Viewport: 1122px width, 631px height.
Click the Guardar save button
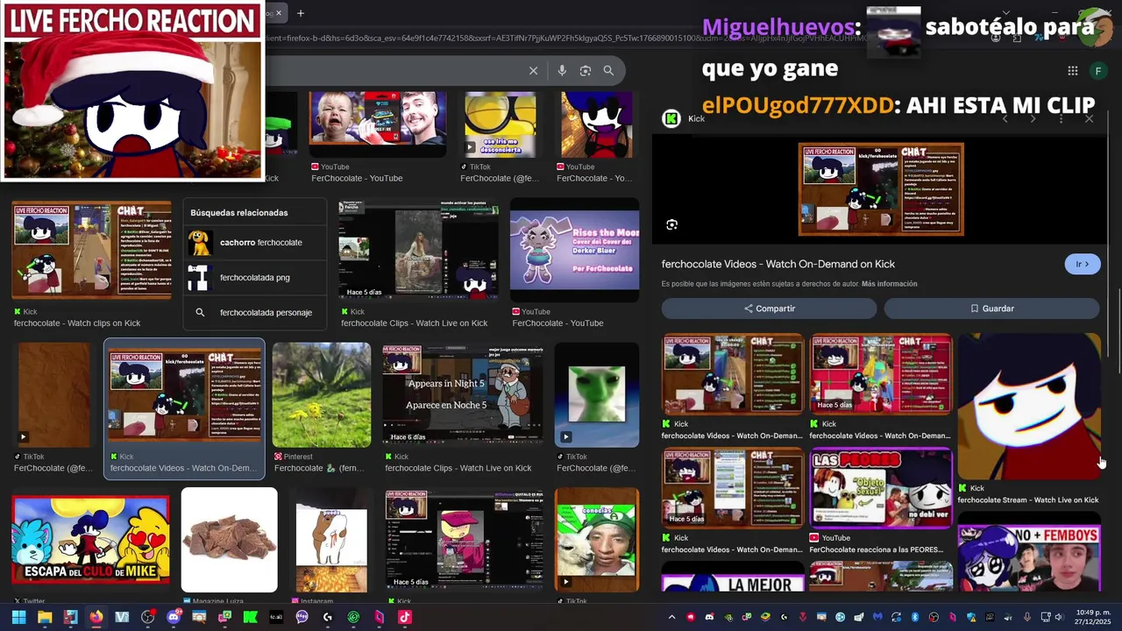point(991,308)
